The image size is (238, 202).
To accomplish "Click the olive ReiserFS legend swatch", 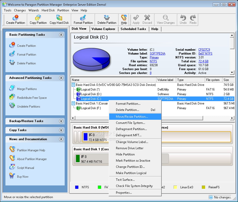I will click(204, 187).
